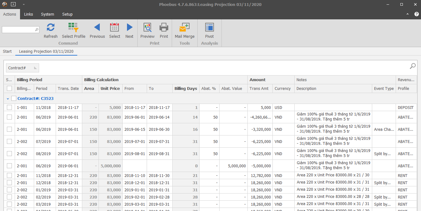
Task: Open Select Profile from the Command toolbar
Action: tap(74, 27)
